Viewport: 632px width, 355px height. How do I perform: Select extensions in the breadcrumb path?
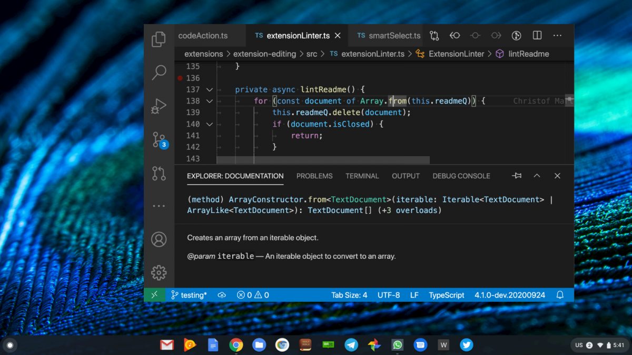pos(203,54)
